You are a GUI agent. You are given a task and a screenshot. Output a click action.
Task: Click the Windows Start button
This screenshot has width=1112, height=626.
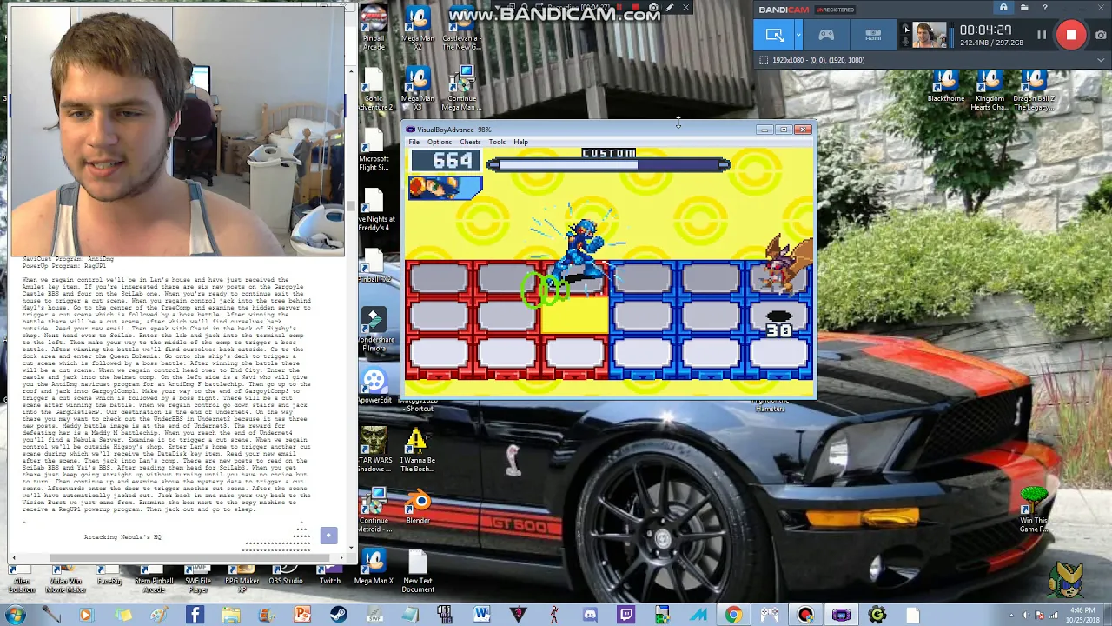[16, 616]
